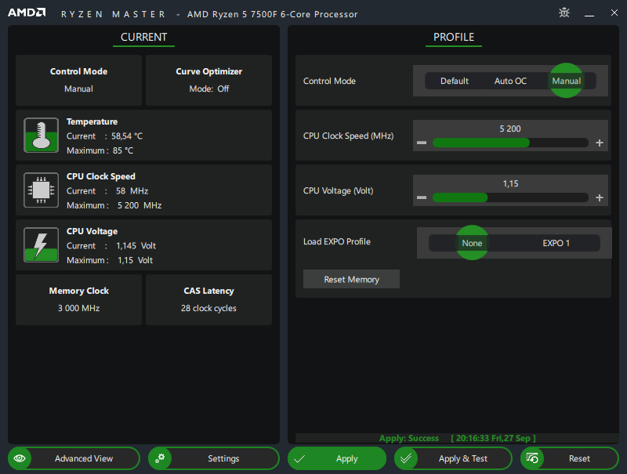Click the Load EXPO Profile label
This screenshot has height=474, width=627.
(x=337, y=241)
